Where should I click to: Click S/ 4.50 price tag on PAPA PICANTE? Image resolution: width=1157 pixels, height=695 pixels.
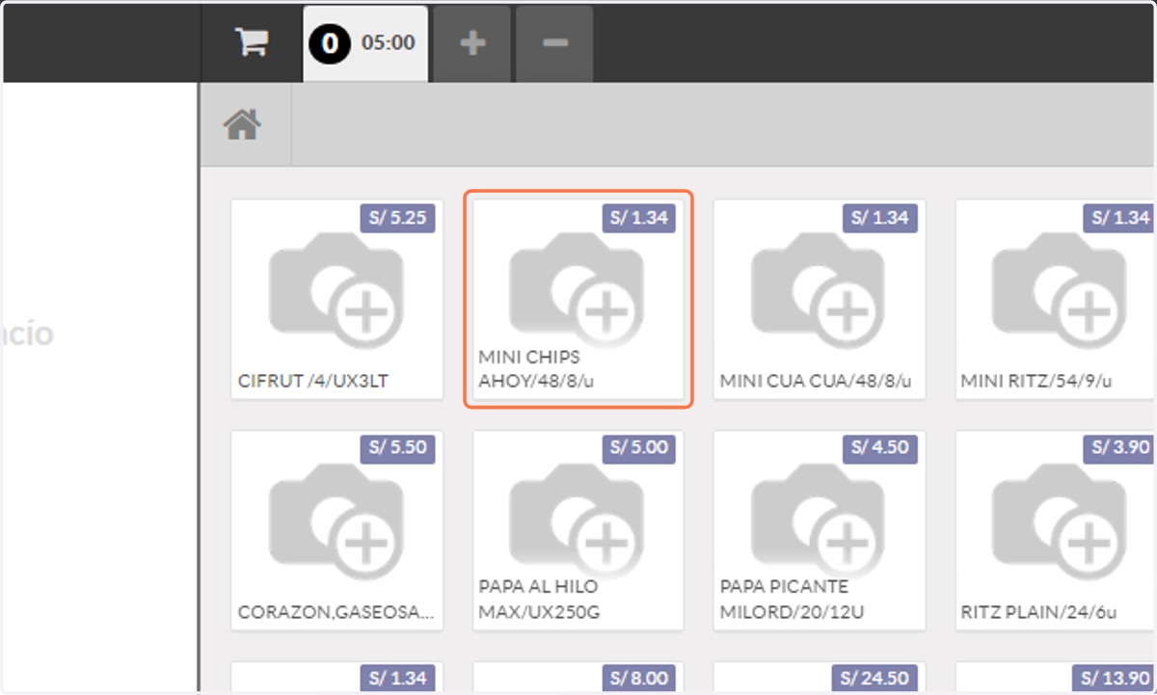click(880, 448)
